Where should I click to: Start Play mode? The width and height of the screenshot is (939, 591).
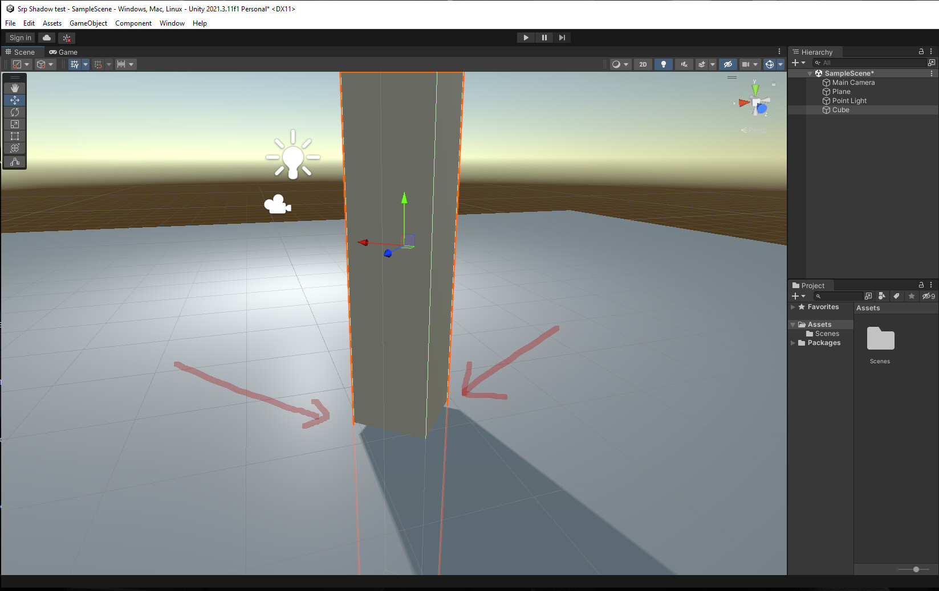(526, 38)
